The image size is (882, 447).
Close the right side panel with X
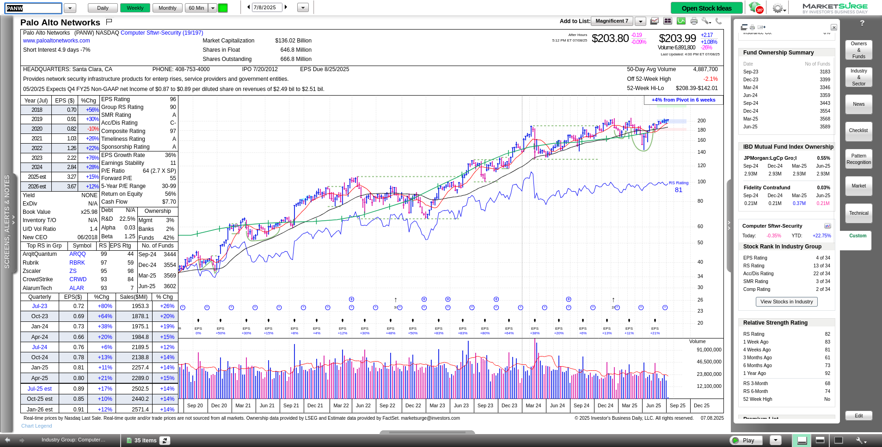tap(833, 28)
